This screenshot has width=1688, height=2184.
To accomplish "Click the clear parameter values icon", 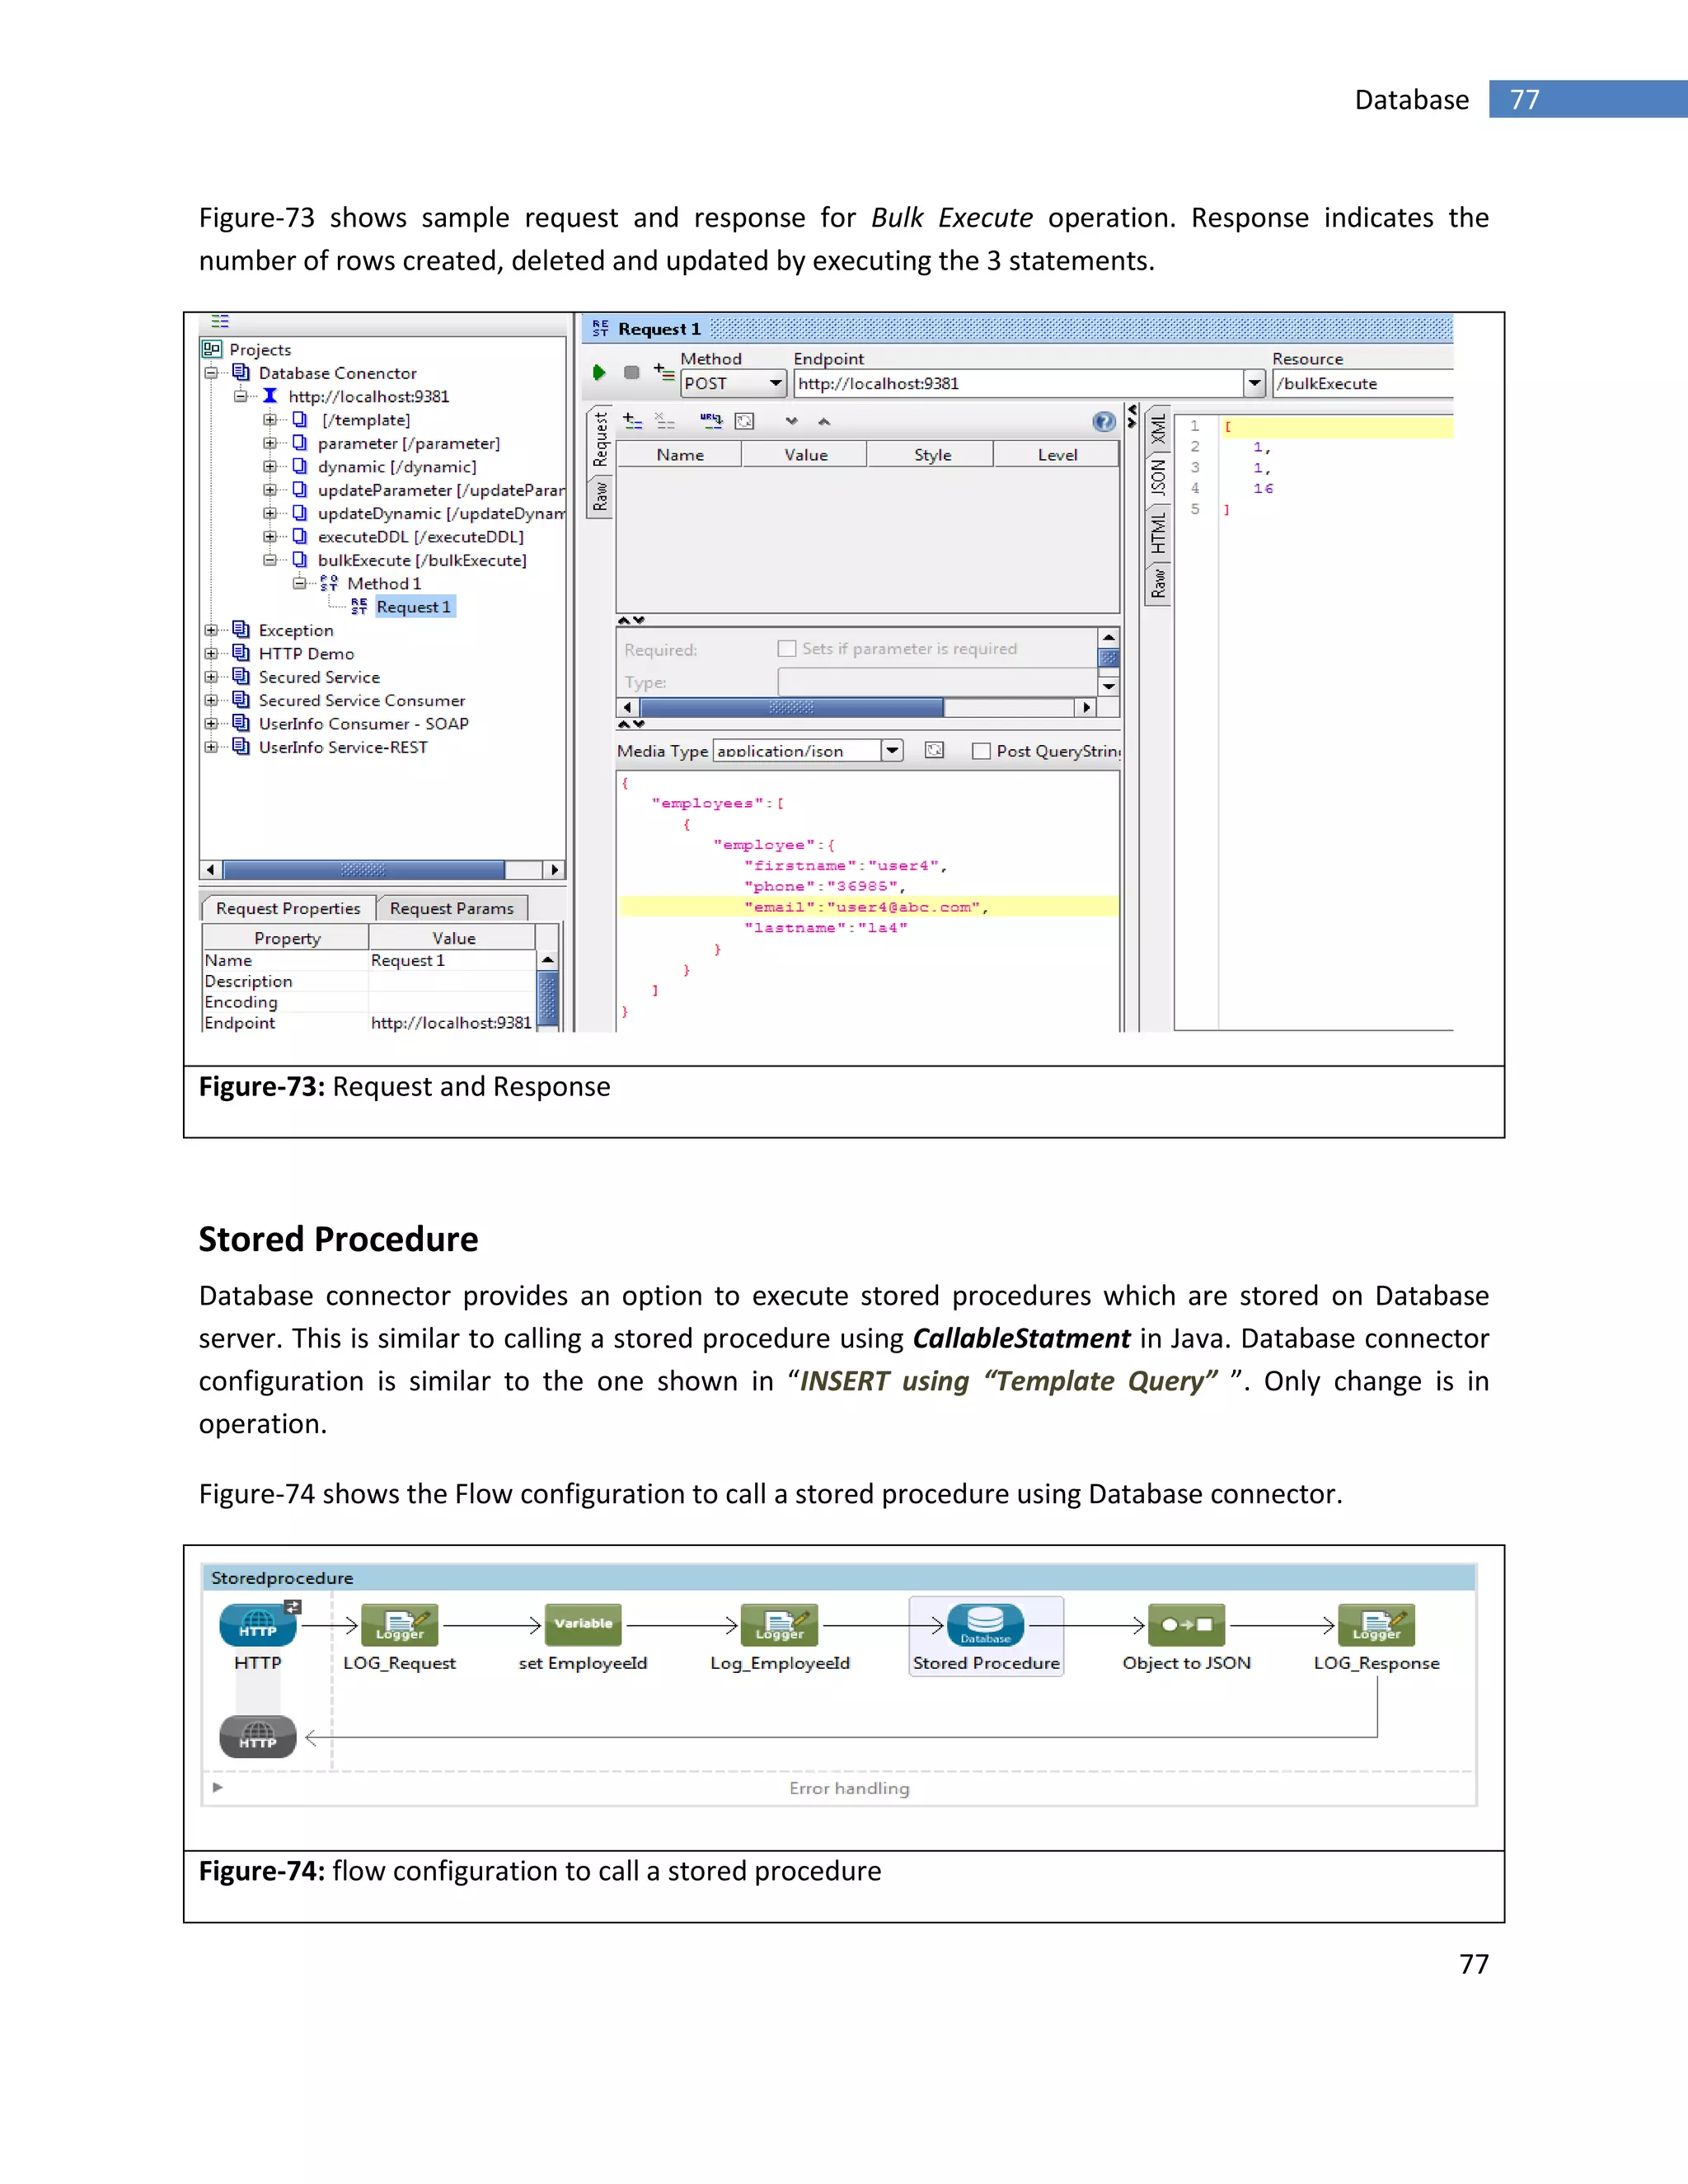I will pyautogui.click(x=744, y=421).
